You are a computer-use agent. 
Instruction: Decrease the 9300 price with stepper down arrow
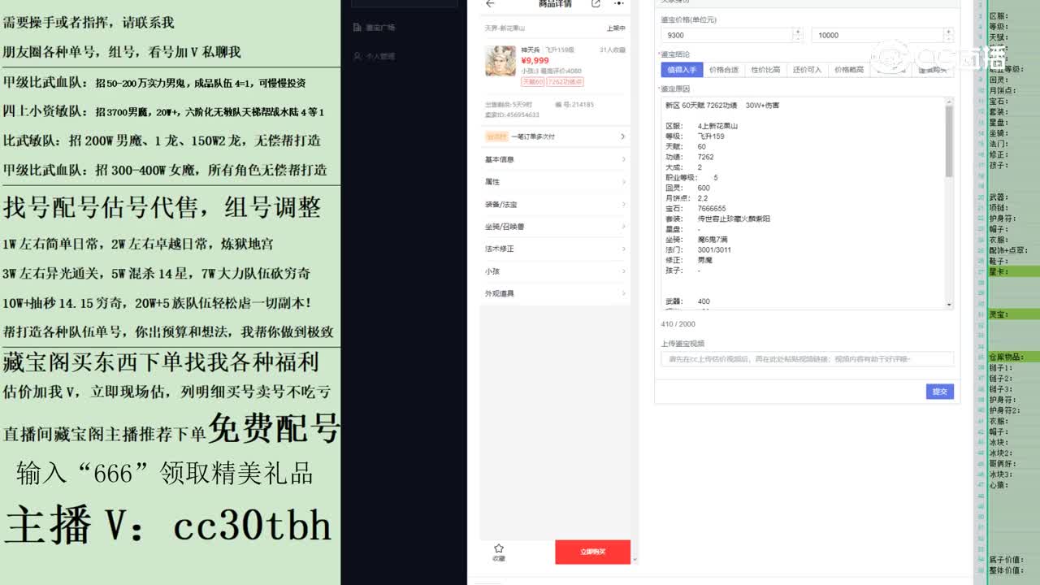798,39
